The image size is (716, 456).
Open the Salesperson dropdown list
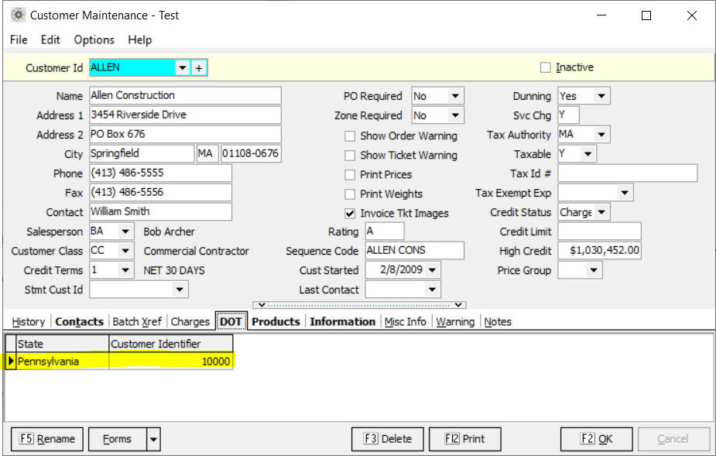coord(125,231)
